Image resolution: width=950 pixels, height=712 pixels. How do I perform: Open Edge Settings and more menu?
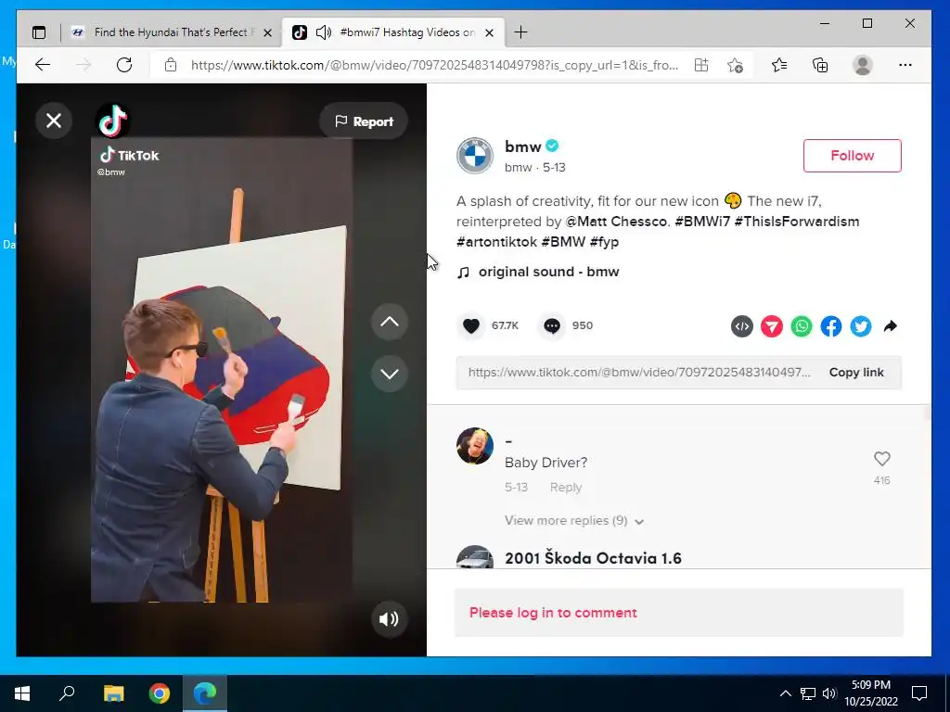(x=905, y=65)
